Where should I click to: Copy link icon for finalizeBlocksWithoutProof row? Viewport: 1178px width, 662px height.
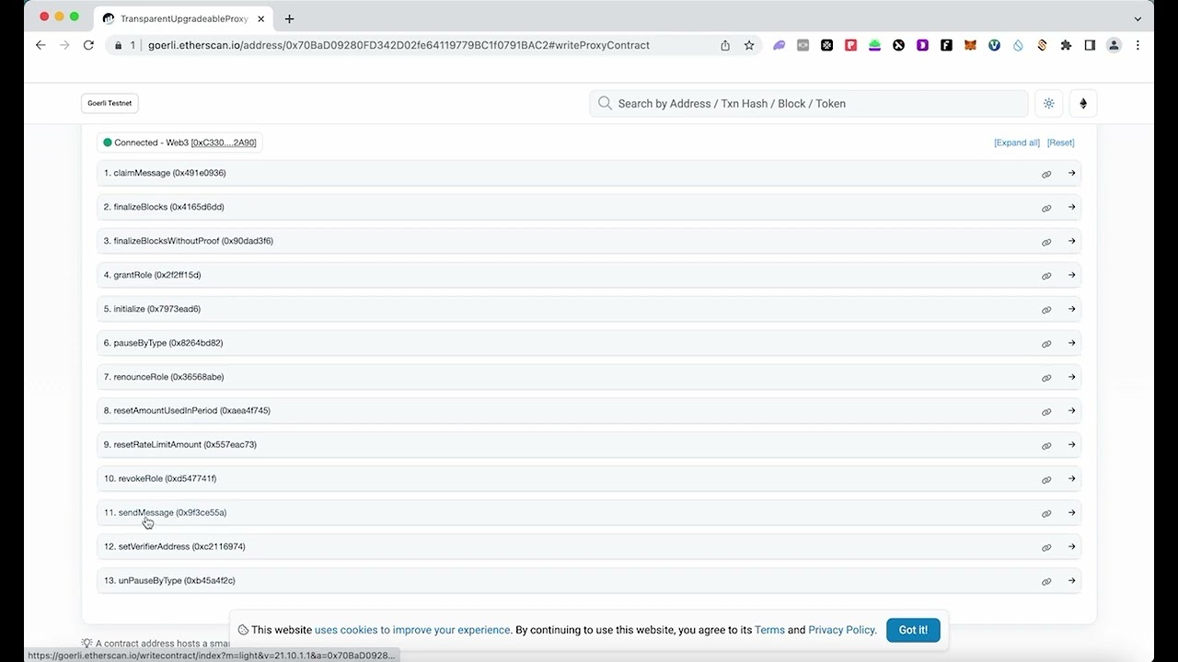(1046, 242)
